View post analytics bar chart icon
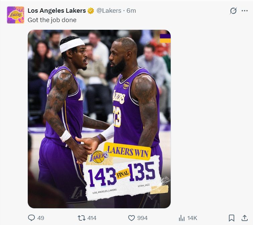This screenshot has width=253, height=225. click(x=182, y=218)
